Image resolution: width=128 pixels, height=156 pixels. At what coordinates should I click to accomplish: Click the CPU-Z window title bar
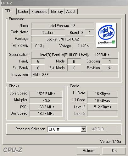tap(64, 3)
